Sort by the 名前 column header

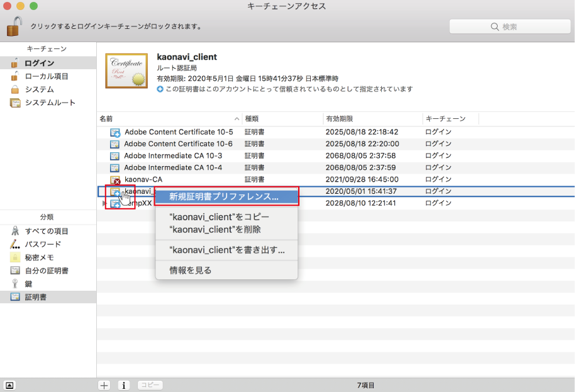pos(169,119)
